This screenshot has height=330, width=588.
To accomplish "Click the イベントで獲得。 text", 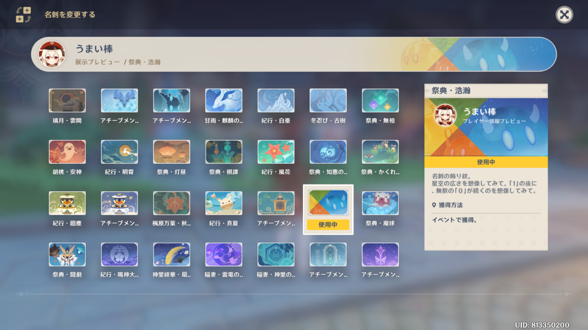I will pyautogui.click(x=455, y=220).
